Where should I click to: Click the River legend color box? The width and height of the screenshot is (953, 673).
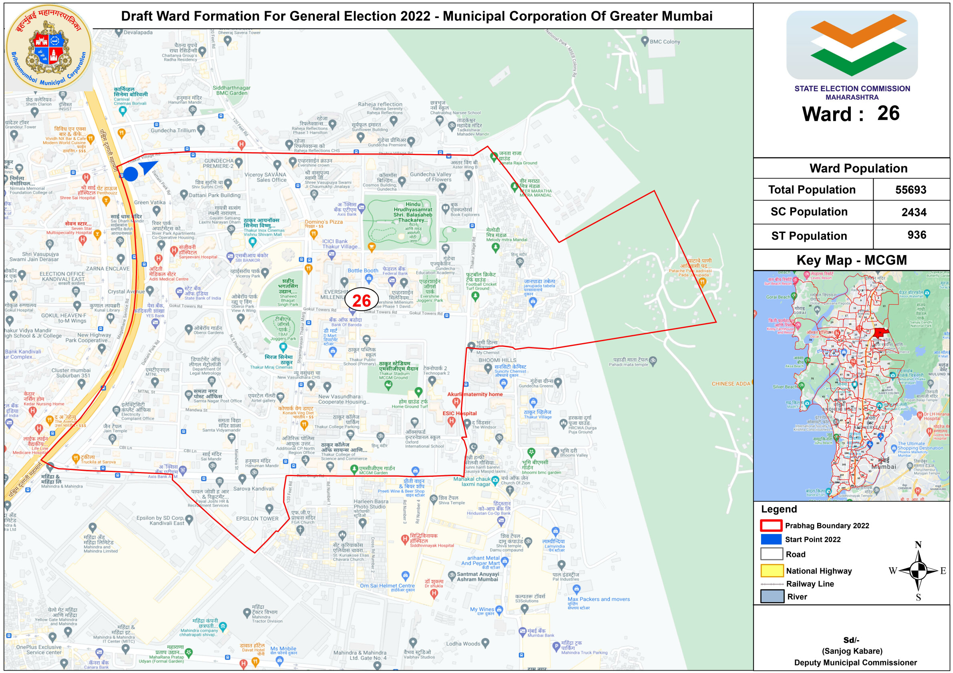click(771, 597)
